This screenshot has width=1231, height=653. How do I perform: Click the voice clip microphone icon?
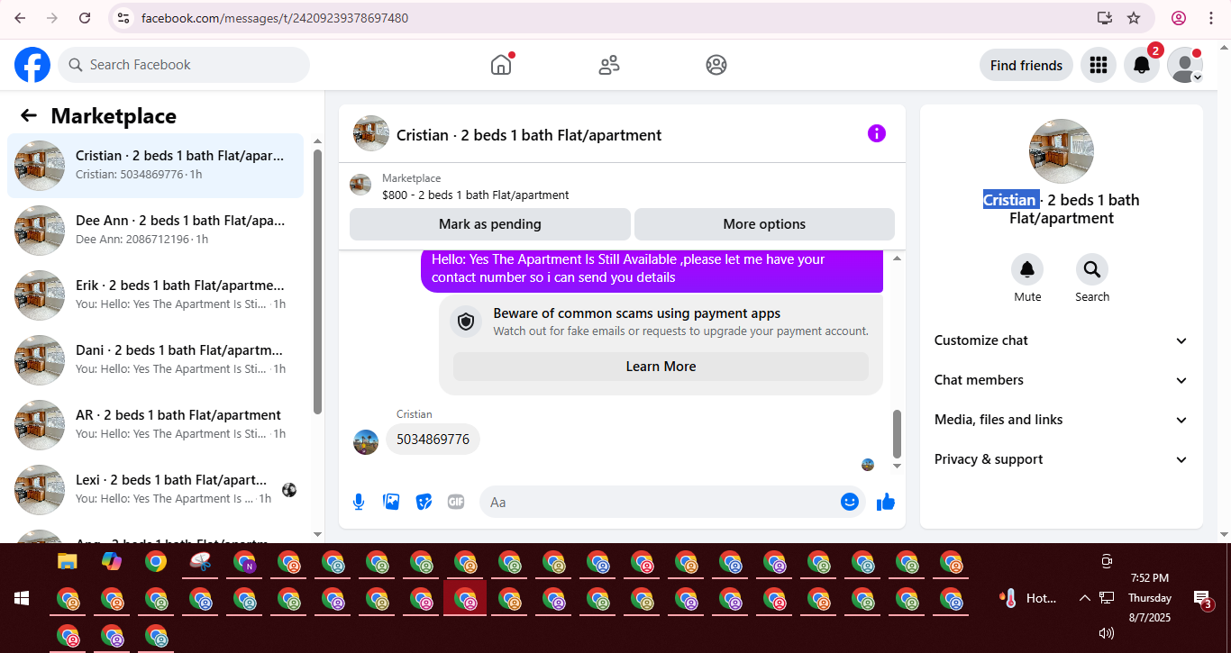(x=359, y=502)
